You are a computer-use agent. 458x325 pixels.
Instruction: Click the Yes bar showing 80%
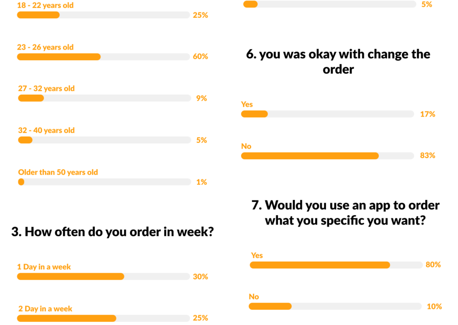point(336,265)
